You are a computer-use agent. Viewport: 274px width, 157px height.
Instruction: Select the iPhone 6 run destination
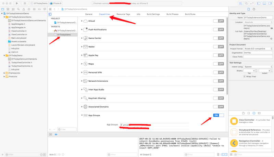56,3
